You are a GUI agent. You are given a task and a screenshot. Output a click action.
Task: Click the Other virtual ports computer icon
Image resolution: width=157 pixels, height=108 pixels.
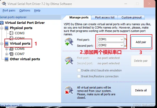coord(7,59)
